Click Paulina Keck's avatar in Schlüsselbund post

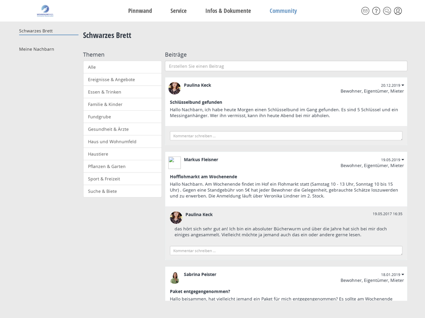tap(175, 88)
